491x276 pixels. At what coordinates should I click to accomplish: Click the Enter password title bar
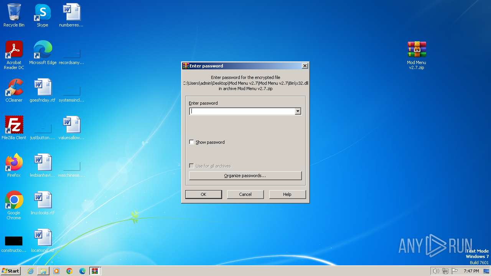pos(245,66)
